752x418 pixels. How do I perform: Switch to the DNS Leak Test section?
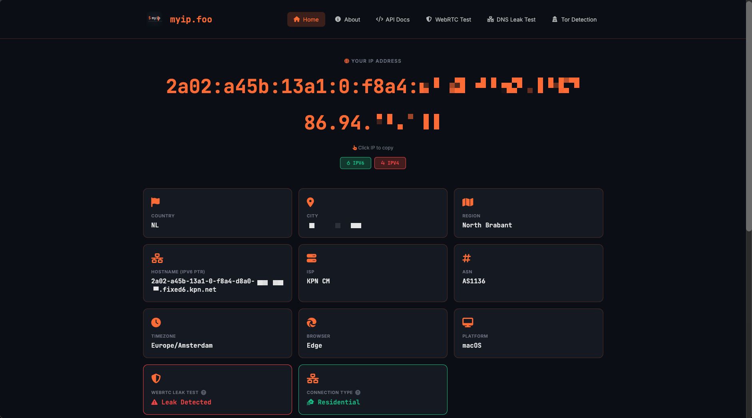511,19
